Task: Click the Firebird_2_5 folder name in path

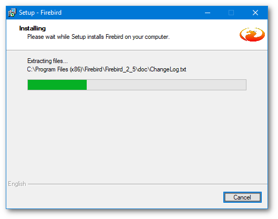Action: [x=120, y=69]
